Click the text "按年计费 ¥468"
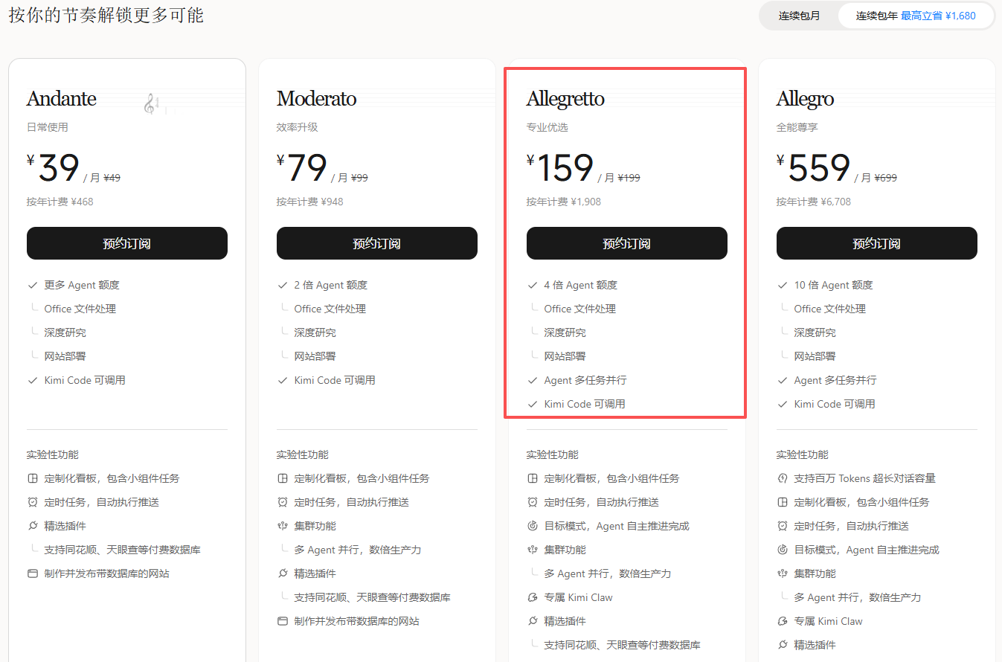The image size is (1002, 662). (60, 202)
